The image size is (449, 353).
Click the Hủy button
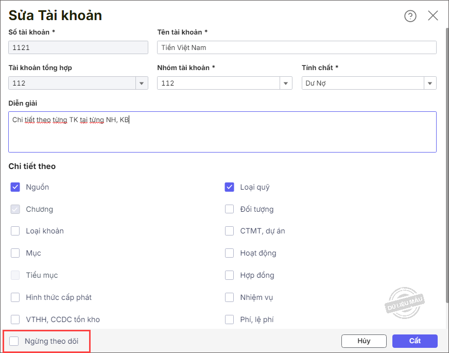pyautogui.click(x=364, y=341)
